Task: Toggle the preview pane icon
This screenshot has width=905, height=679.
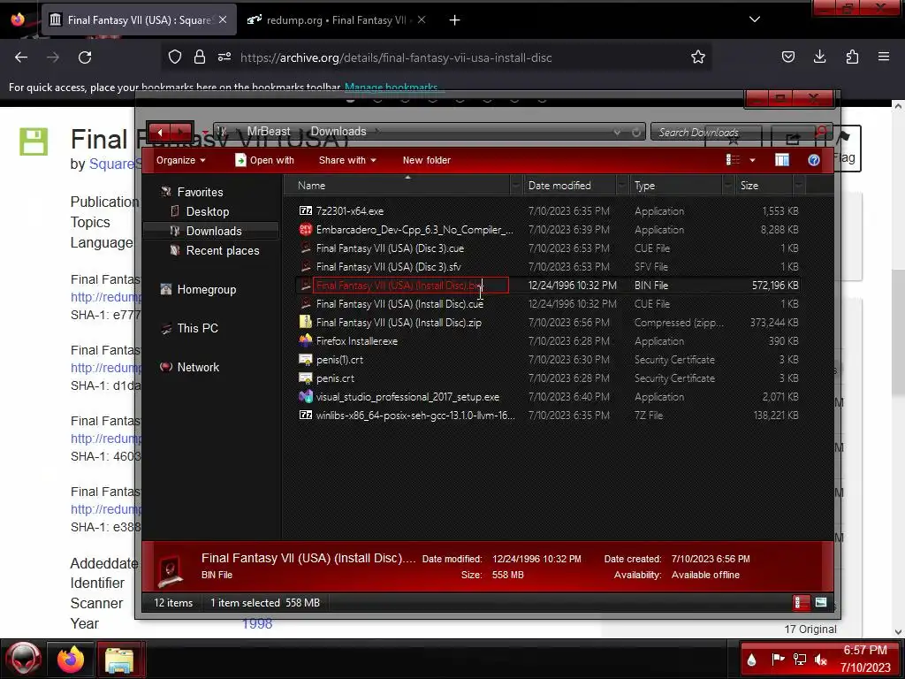Action: click(x=781, y=160)
